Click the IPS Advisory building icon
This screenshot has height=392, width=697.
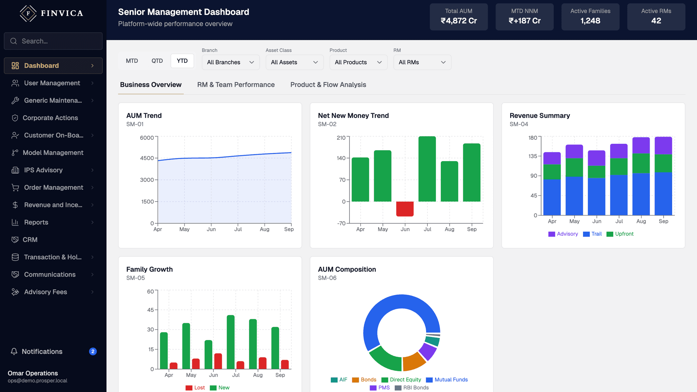tap(15, 170)
